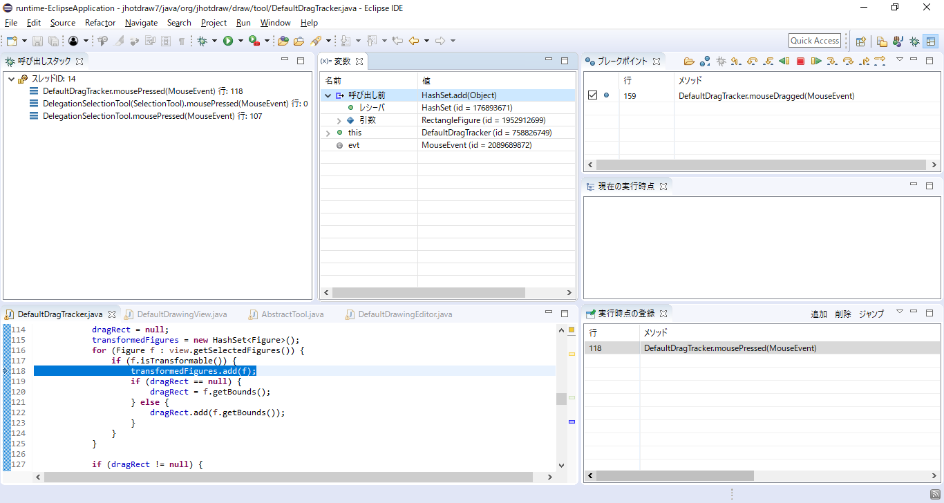Collapse the スレッドID: 14 tree node
Viewport: 944px width, 503px height.
[11, 79]
